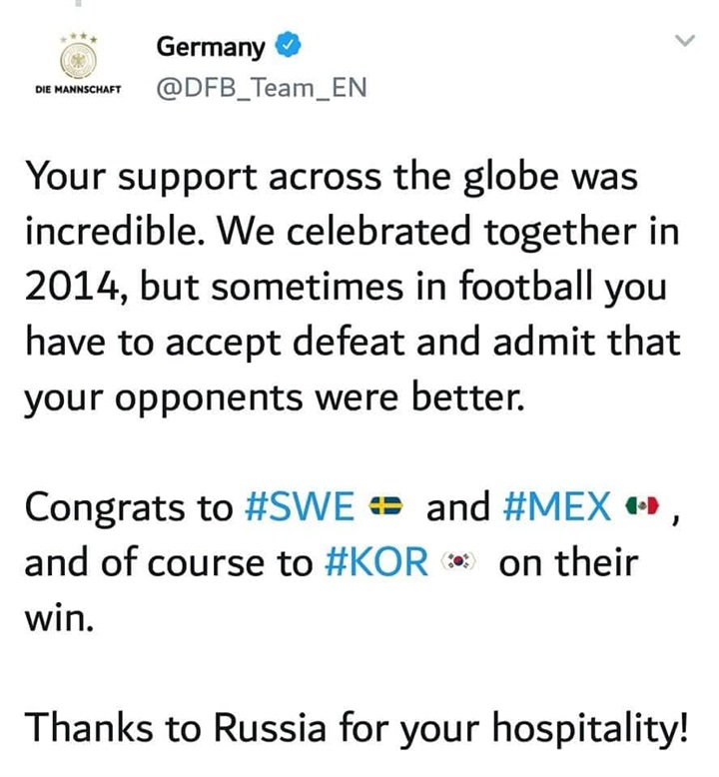This screenshot has height=777, width=719.
Task: Click the 'Your support across the globe' paragraph
Action: pos(353,287)
